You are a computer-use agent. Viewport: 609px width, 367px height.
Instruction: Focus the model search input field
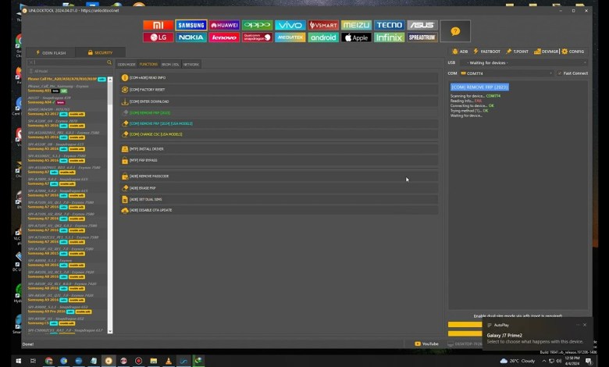[69, 62]
